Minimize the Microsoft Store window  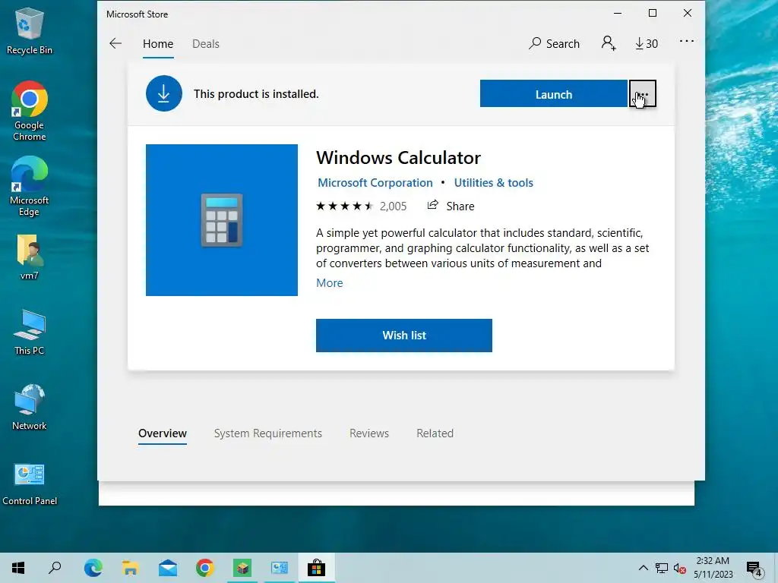coord(618,14)
